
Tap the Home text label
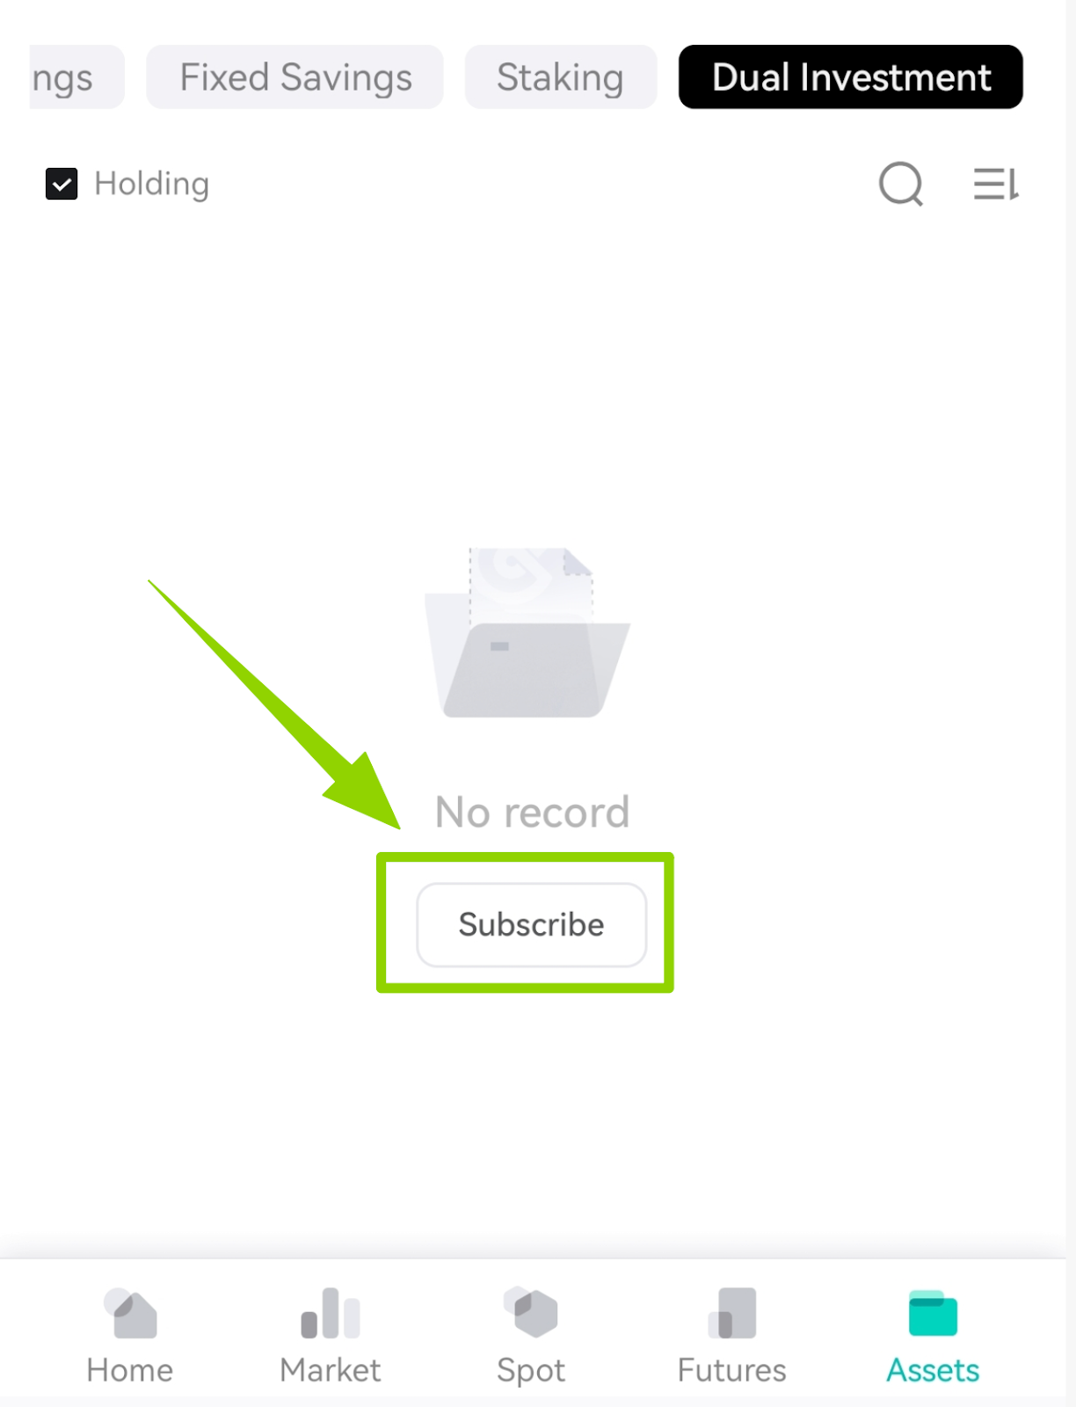point(130,1370)
